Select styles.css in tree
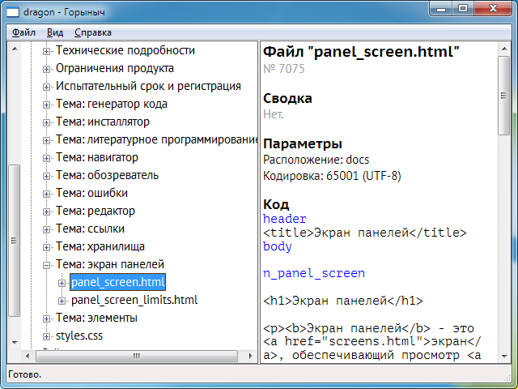This screenshot has height=389, width=518. [x=79, y=336]
